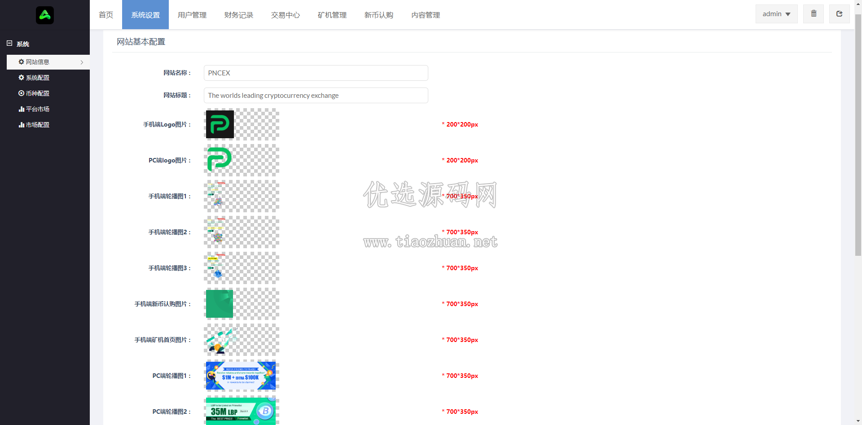
Task: Expand the 网站信息 chevron arrow
Action: tap(82, 62)
